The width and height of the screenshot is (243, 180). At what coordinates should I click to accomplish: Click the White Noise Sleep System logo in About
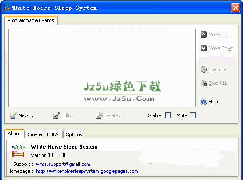[x=18, y=151]
